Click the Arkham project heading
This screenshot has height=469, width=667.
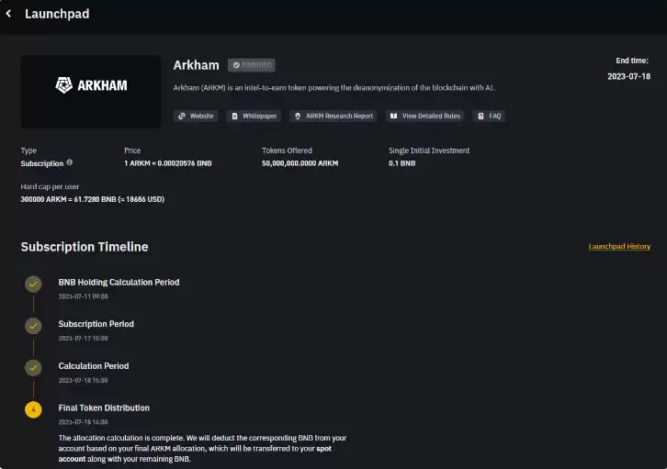click(196, 65)
